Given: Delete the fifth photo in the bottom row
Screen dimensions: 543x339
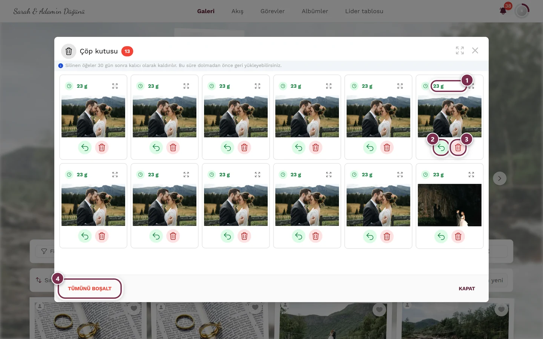Looking at the screenshot, I should coord(387,237).
